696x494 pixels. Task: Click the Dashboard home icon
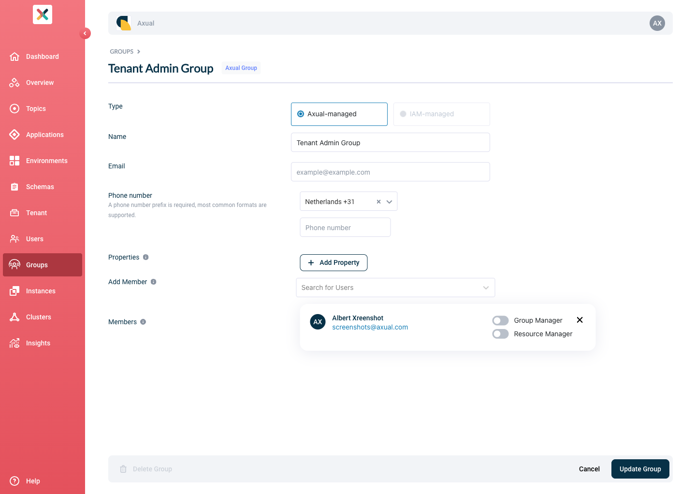click(x=14, y=56)
